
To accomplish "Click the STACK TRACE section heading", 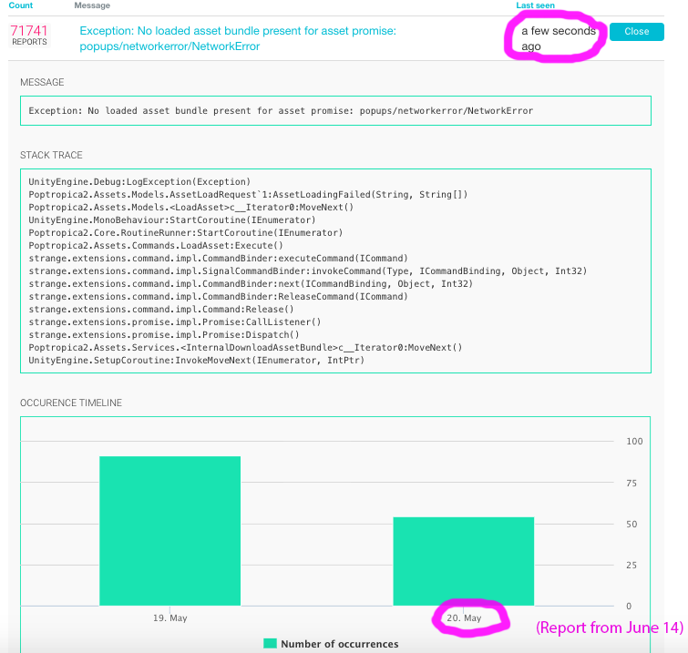I will [x=51, y=155].
